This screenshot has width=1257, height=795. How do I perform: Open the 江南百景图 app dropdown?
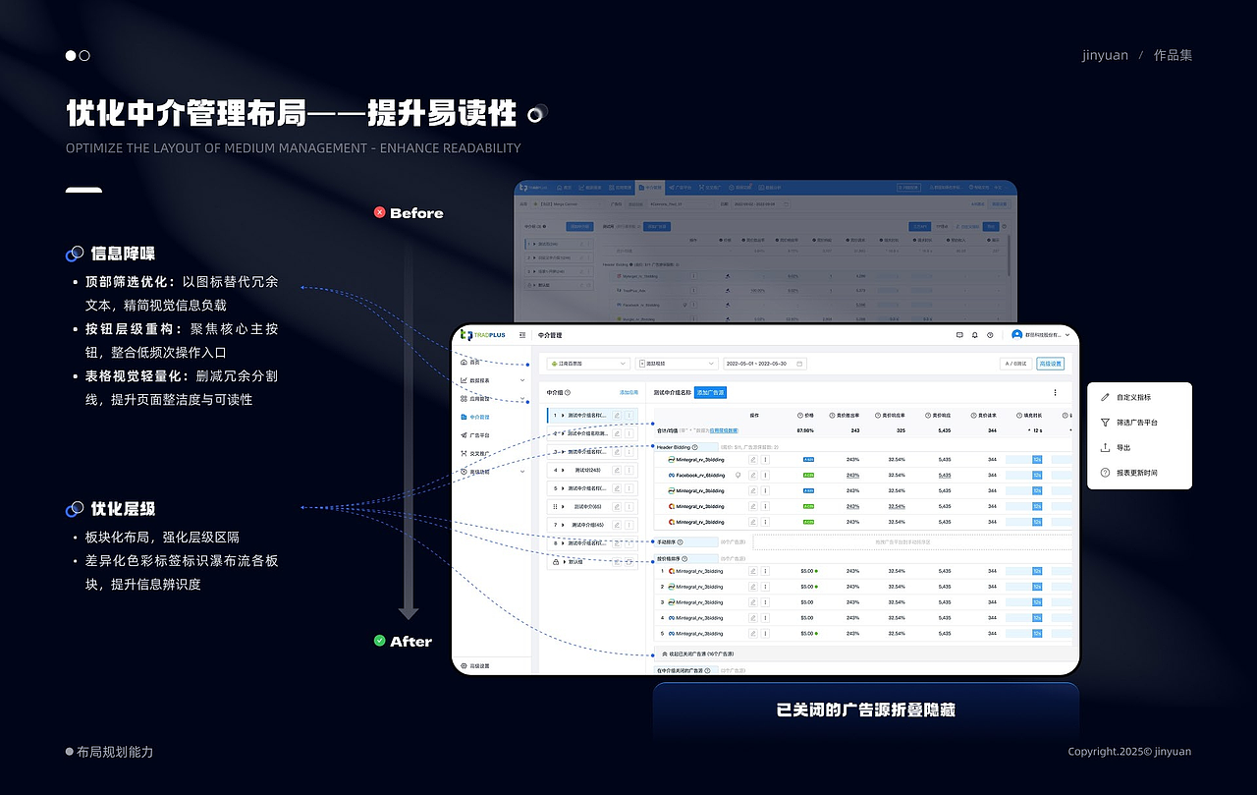click(x=588, y=364)
